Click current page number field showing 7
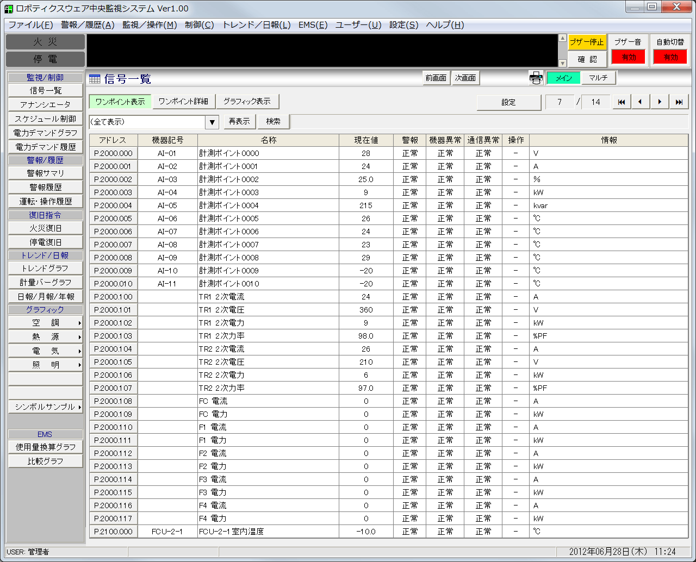This screenshot has width=696, height=562. [560, 102]
